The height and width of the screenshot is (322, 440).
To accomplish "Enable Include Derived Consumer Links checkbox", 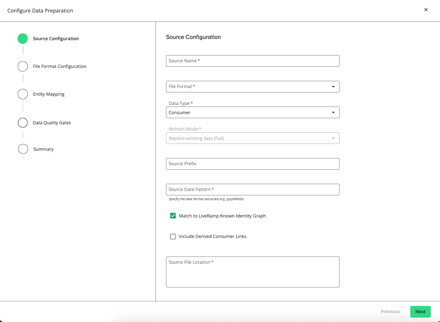I will click(x=173, y=236).
